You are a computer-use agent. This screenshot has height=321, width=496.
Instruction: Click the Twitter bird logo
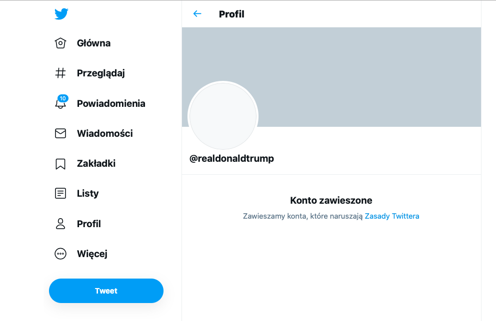pos(61,14)
